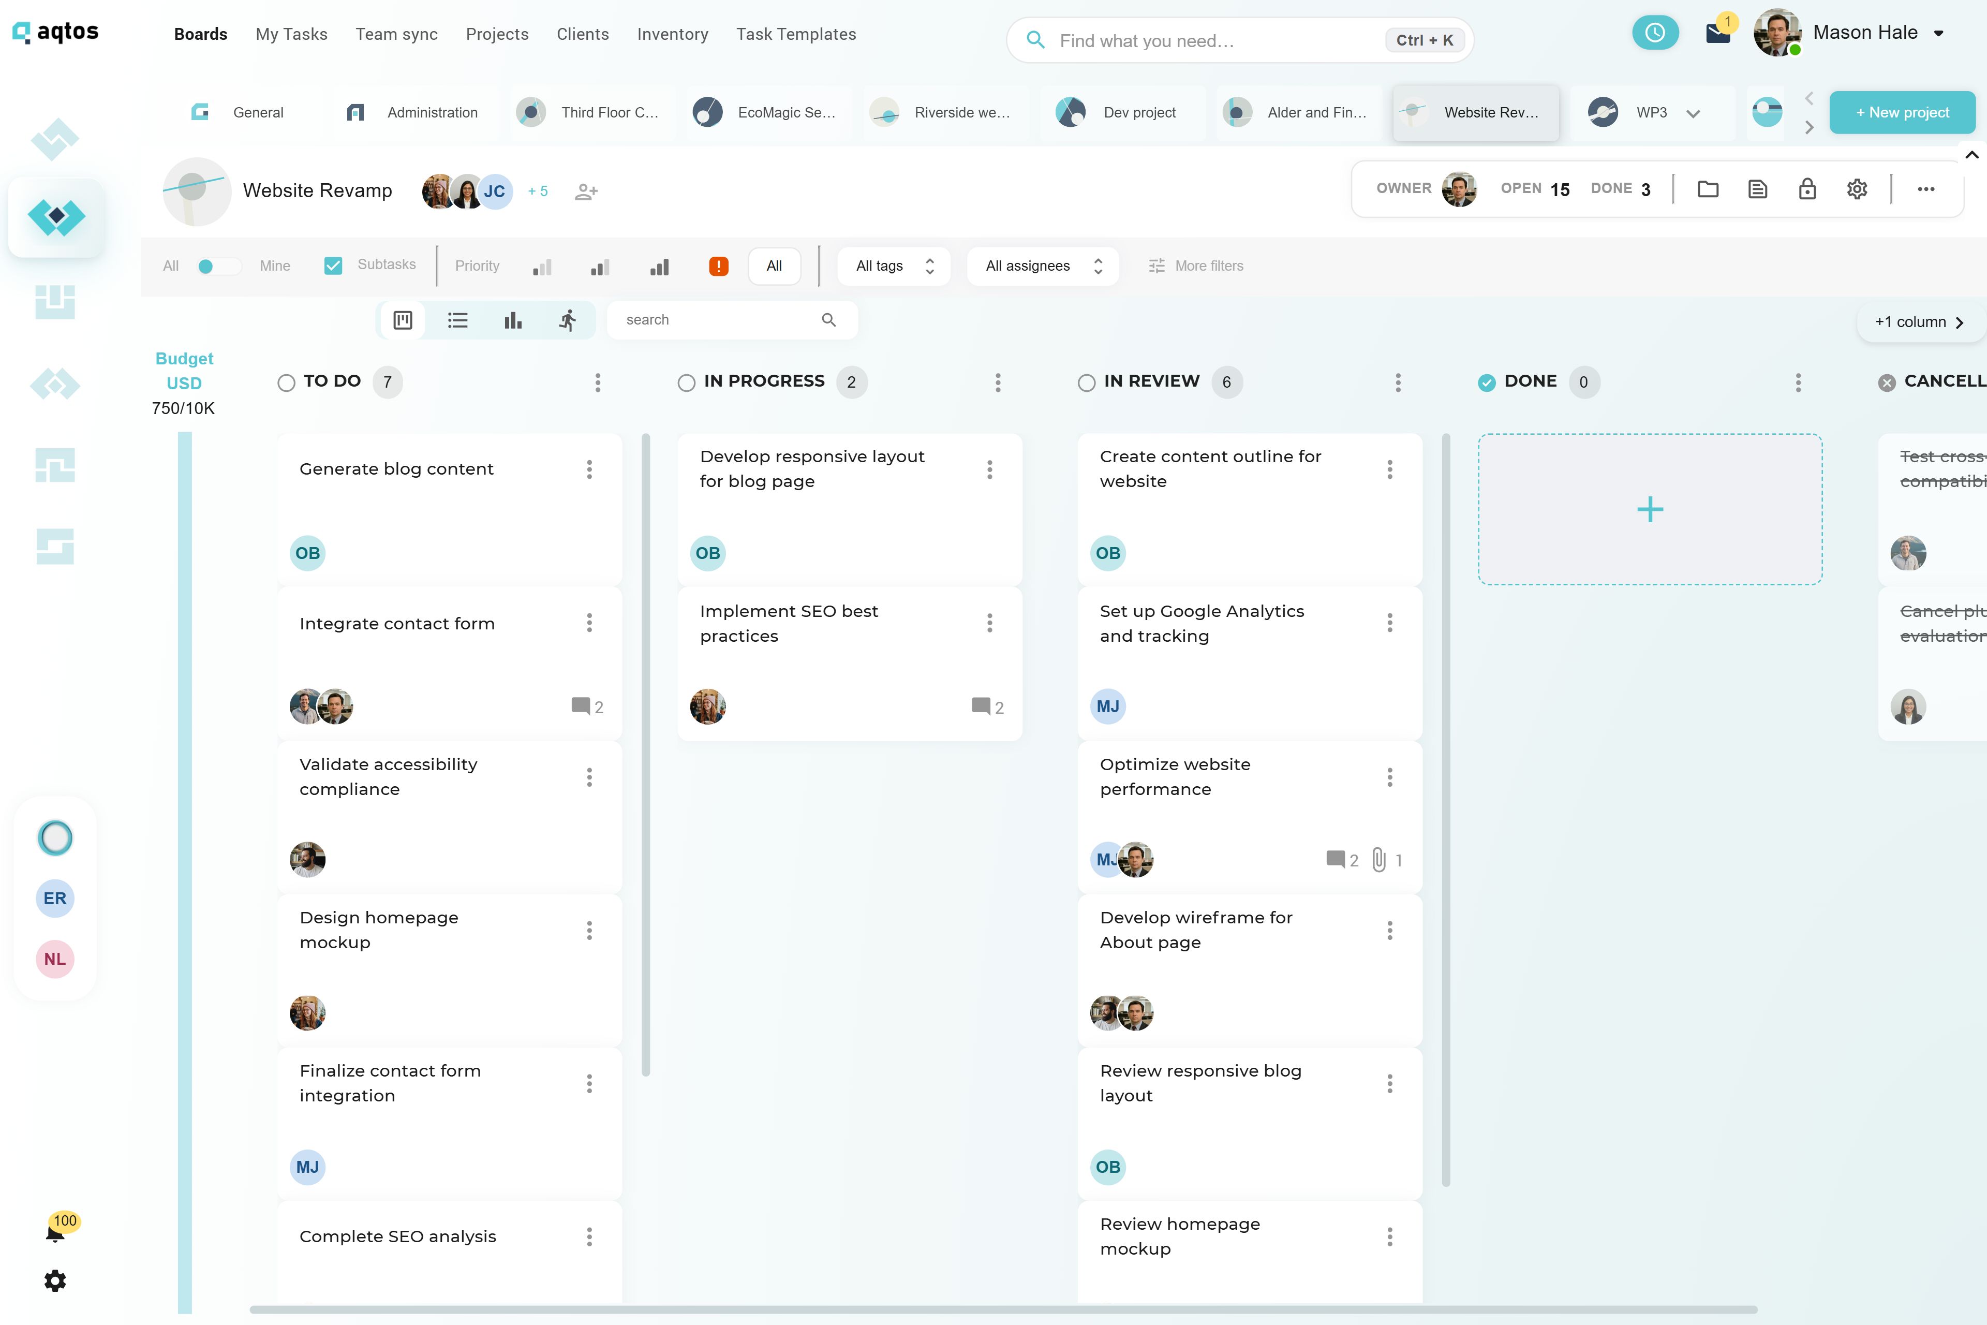Image resolution: width=1987 pixels, height=1325 pixels.
Task: Show the +5 more members
Action: pyautogui.click(x=538, y=192)
